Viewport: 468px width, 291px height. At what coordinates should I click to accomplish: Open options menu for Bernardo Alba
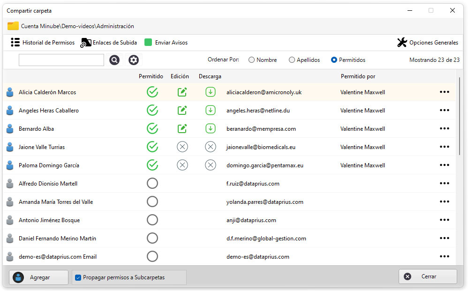pyautogui.click(x=445, y=128)
